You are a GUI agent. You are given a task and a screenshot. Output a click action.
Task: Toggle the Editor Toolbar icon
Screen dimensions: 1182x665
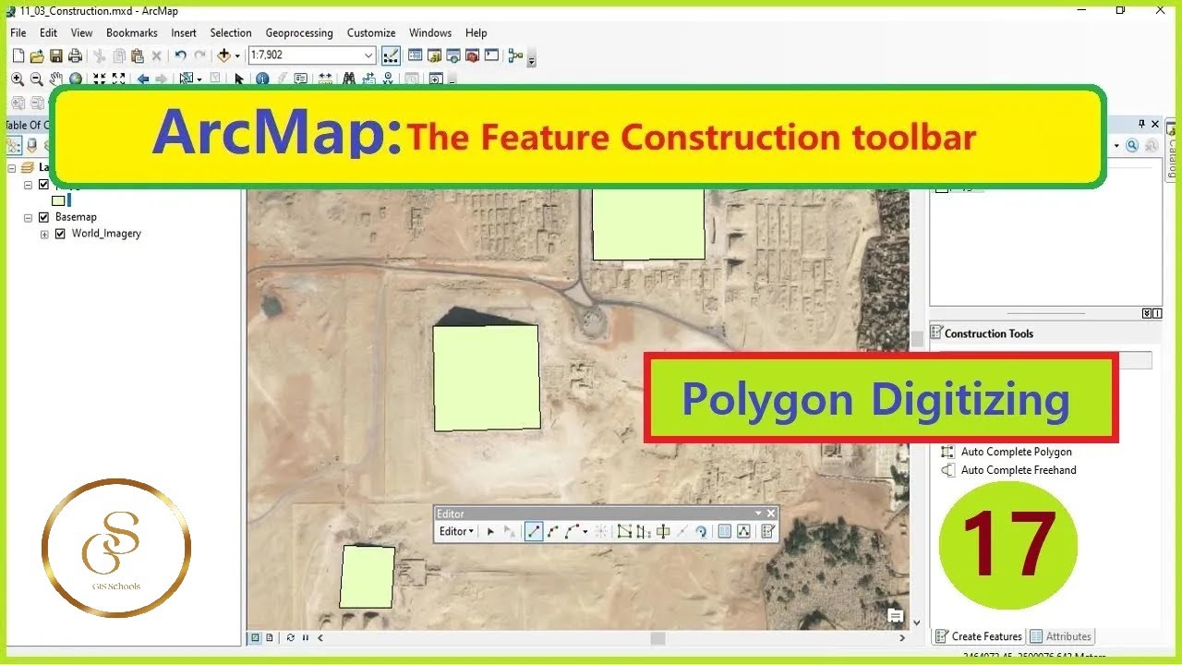(x=390, y=55)
